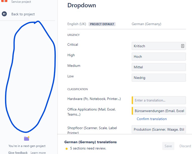
Task: Click the CLASSIFICATION section heading
Action: (77, 89)
